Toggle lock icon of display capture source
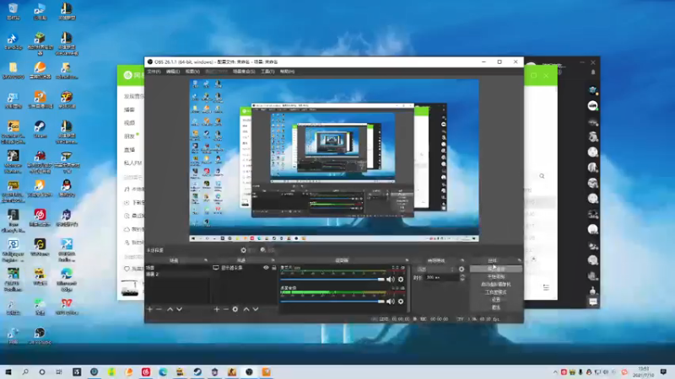This screenshot has height=379, width=675. [274, 269]
